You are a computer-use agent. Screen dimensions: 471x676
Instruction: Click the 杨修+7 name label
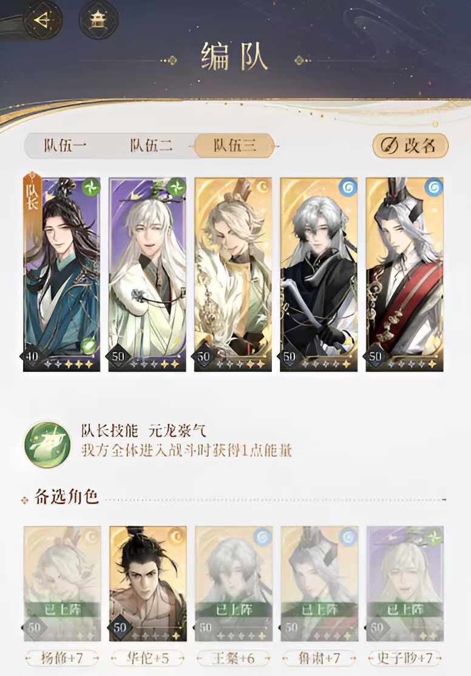62,658
